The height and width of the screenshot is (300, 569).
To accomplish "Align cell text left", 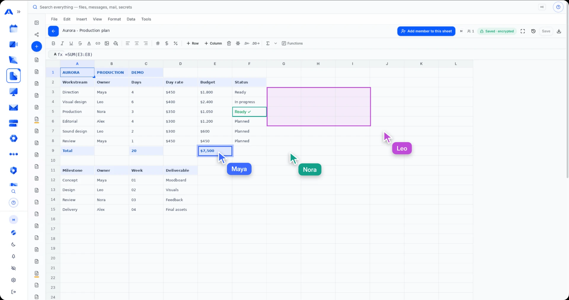I will pos(128,44).
